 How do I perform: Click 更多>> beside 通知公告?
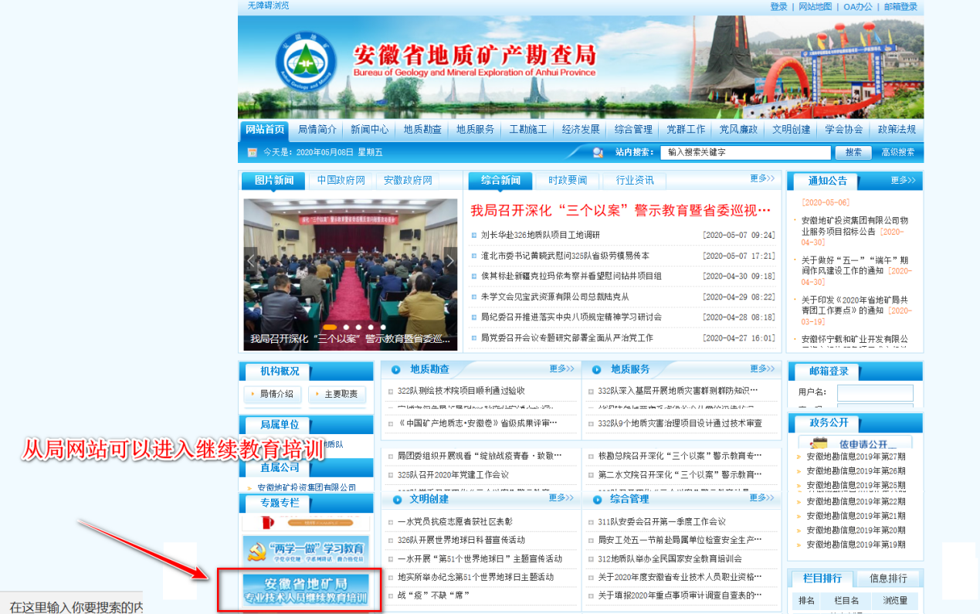903,180
